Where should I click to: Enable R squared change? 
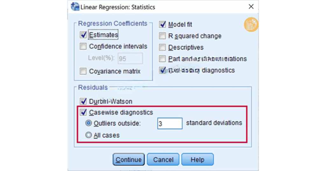click(163, 36)
